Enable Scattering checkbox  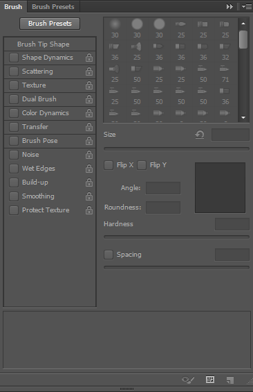coord(14,71)
